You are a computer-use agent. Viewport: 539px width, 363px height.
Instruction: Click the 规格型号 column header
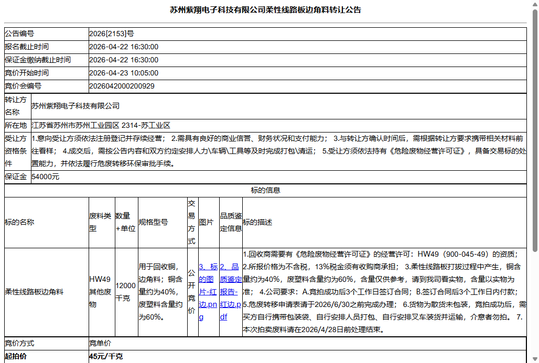coord(163,222)
